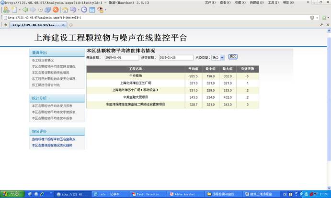This screenshot has width=331, height=198.
Task: Add a new tab with plus button
Action: pyautogui.click(x=71, y=24)
